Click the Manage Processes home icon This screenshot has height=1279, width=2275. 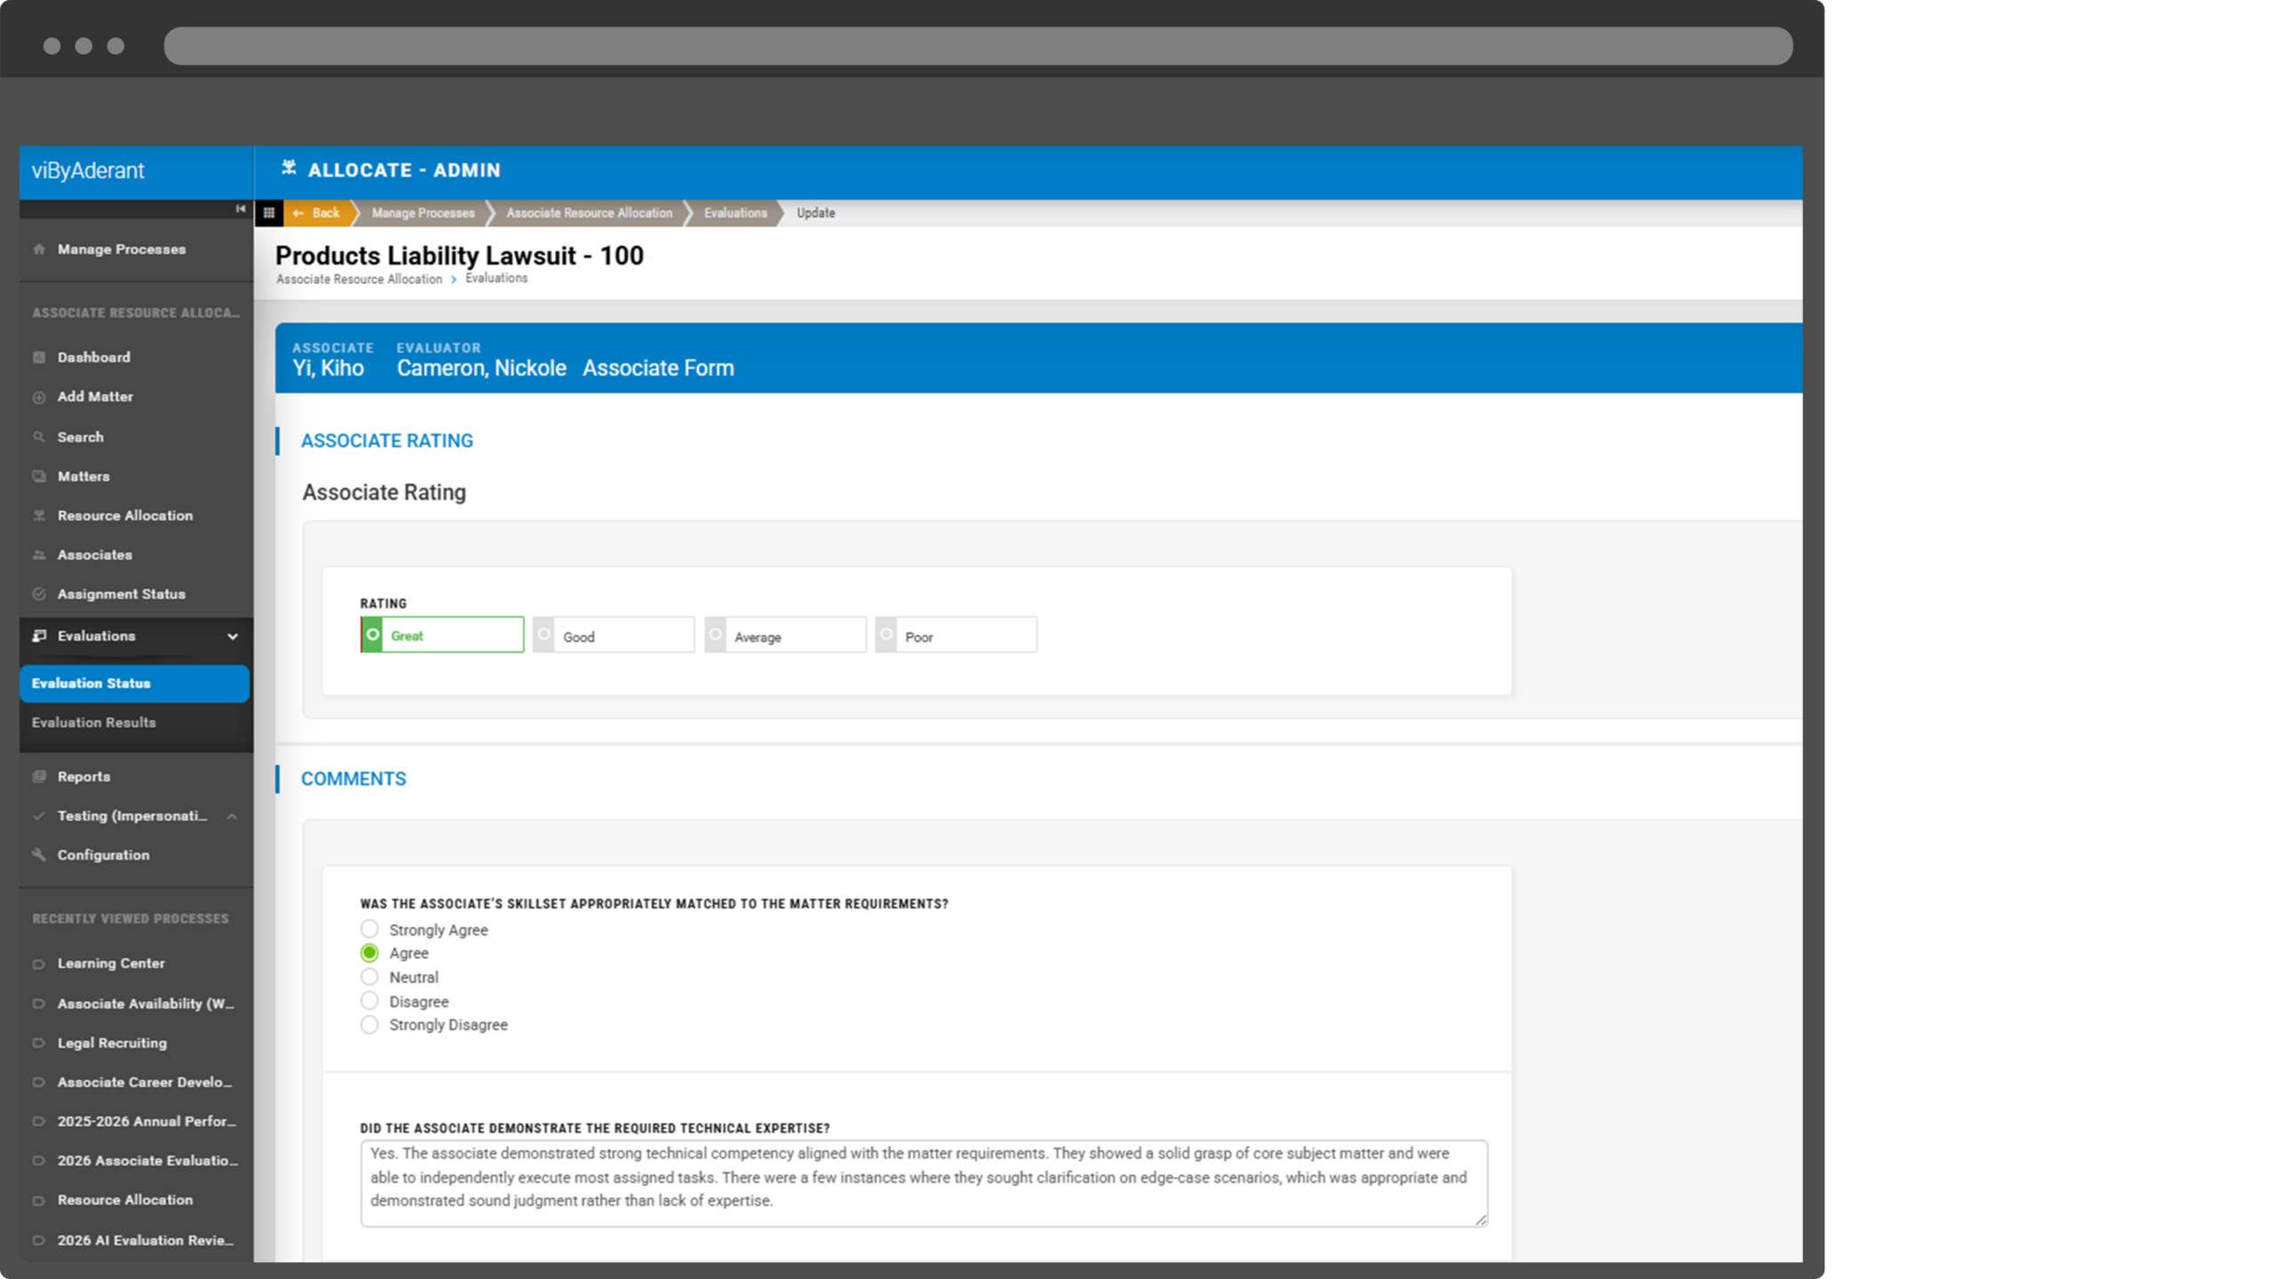[x=39, y=250]
